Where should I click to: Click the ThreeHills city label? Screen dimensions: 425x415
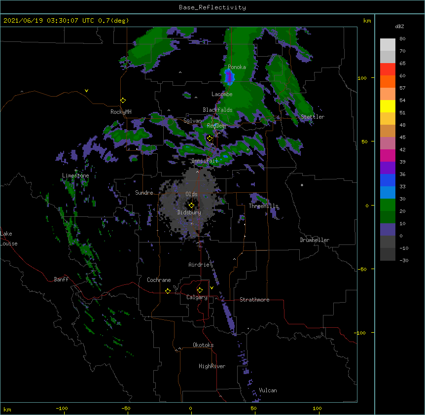click(263, 206)
